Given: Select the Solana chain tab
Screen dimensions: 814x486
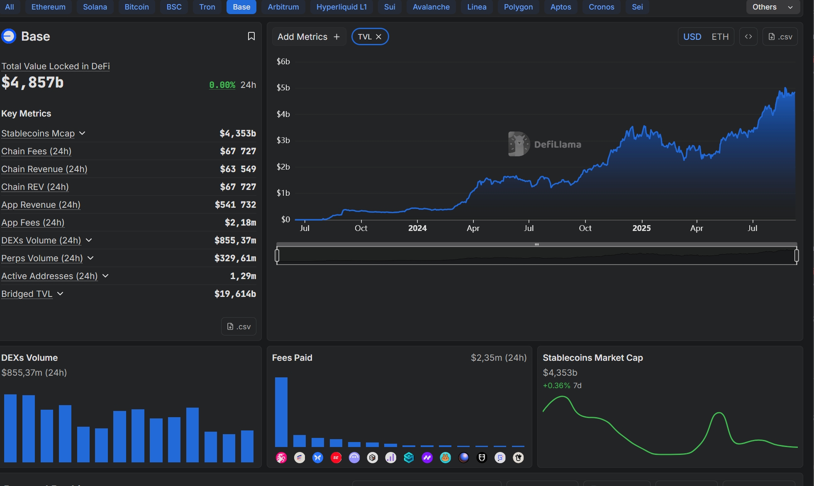Looking at the screenshot, I should point(95,7).
